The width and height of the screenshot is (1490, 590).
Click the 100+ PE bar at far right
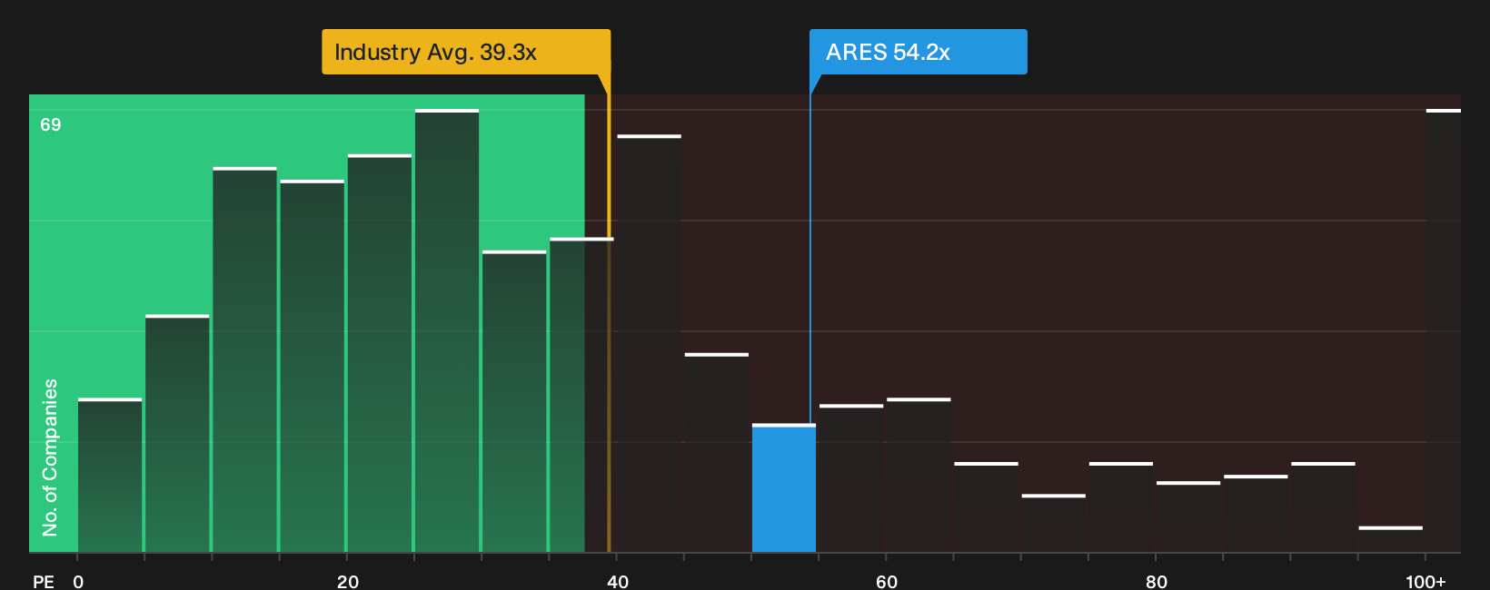[x=1444, y=331]
